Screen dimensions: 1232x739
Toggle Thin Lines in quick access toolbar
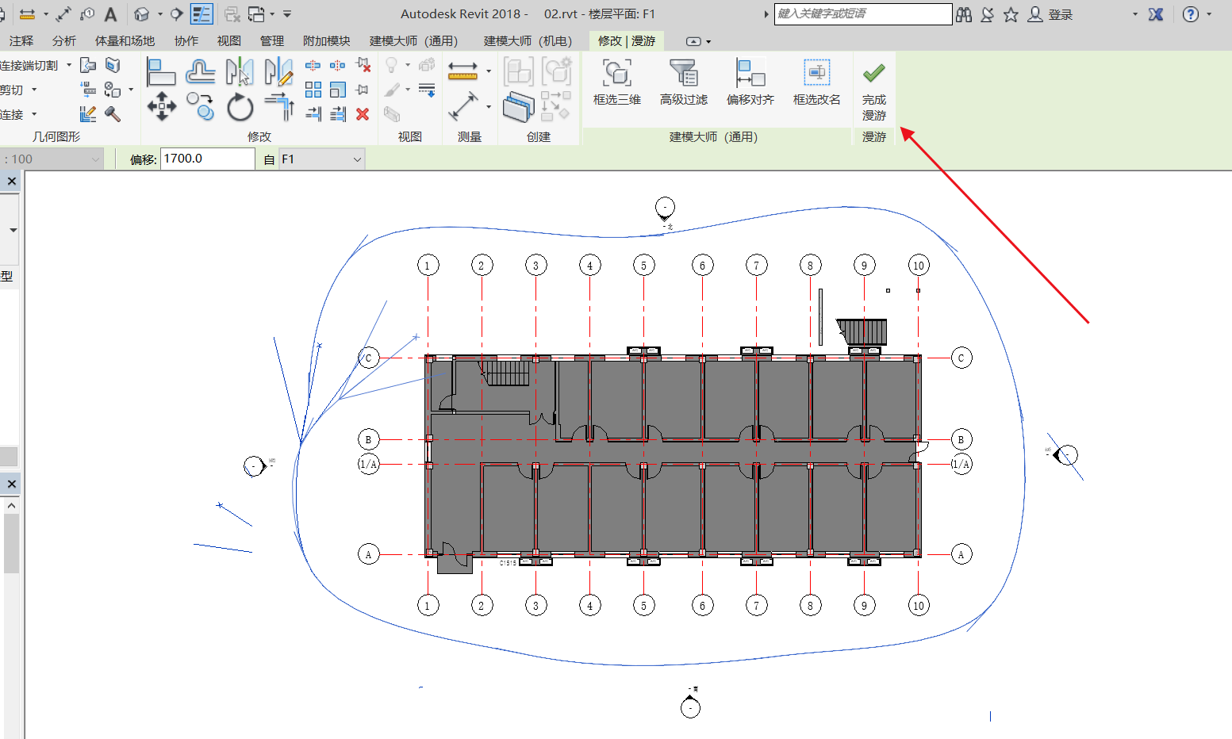pyautogui.click(x=202, y=14)
